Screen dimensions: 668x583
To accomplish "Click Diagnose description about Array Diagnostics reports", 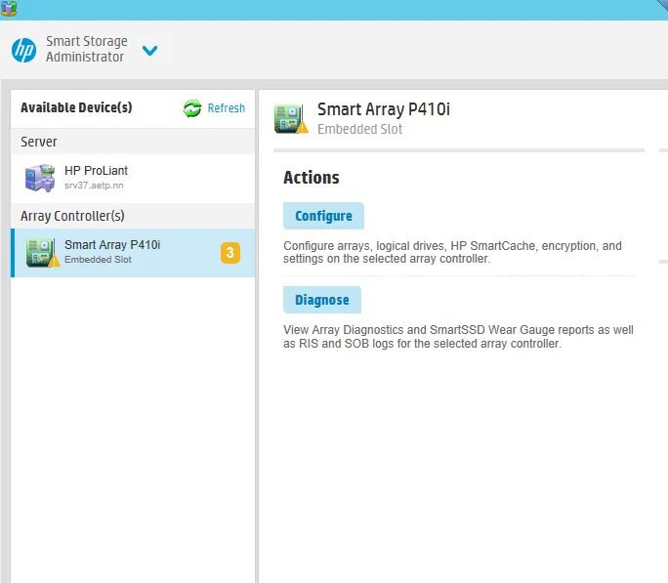I will click(x=458, y=337).
